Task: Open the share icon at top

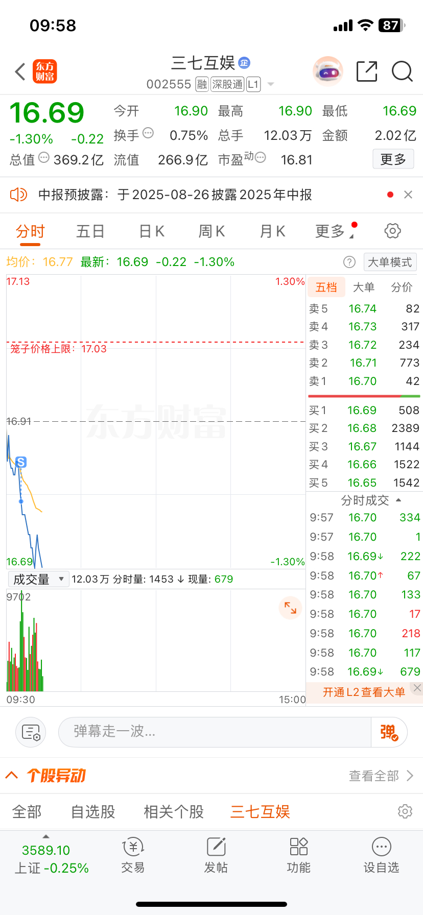Action: pyautogui.click(x=367, y=71)
